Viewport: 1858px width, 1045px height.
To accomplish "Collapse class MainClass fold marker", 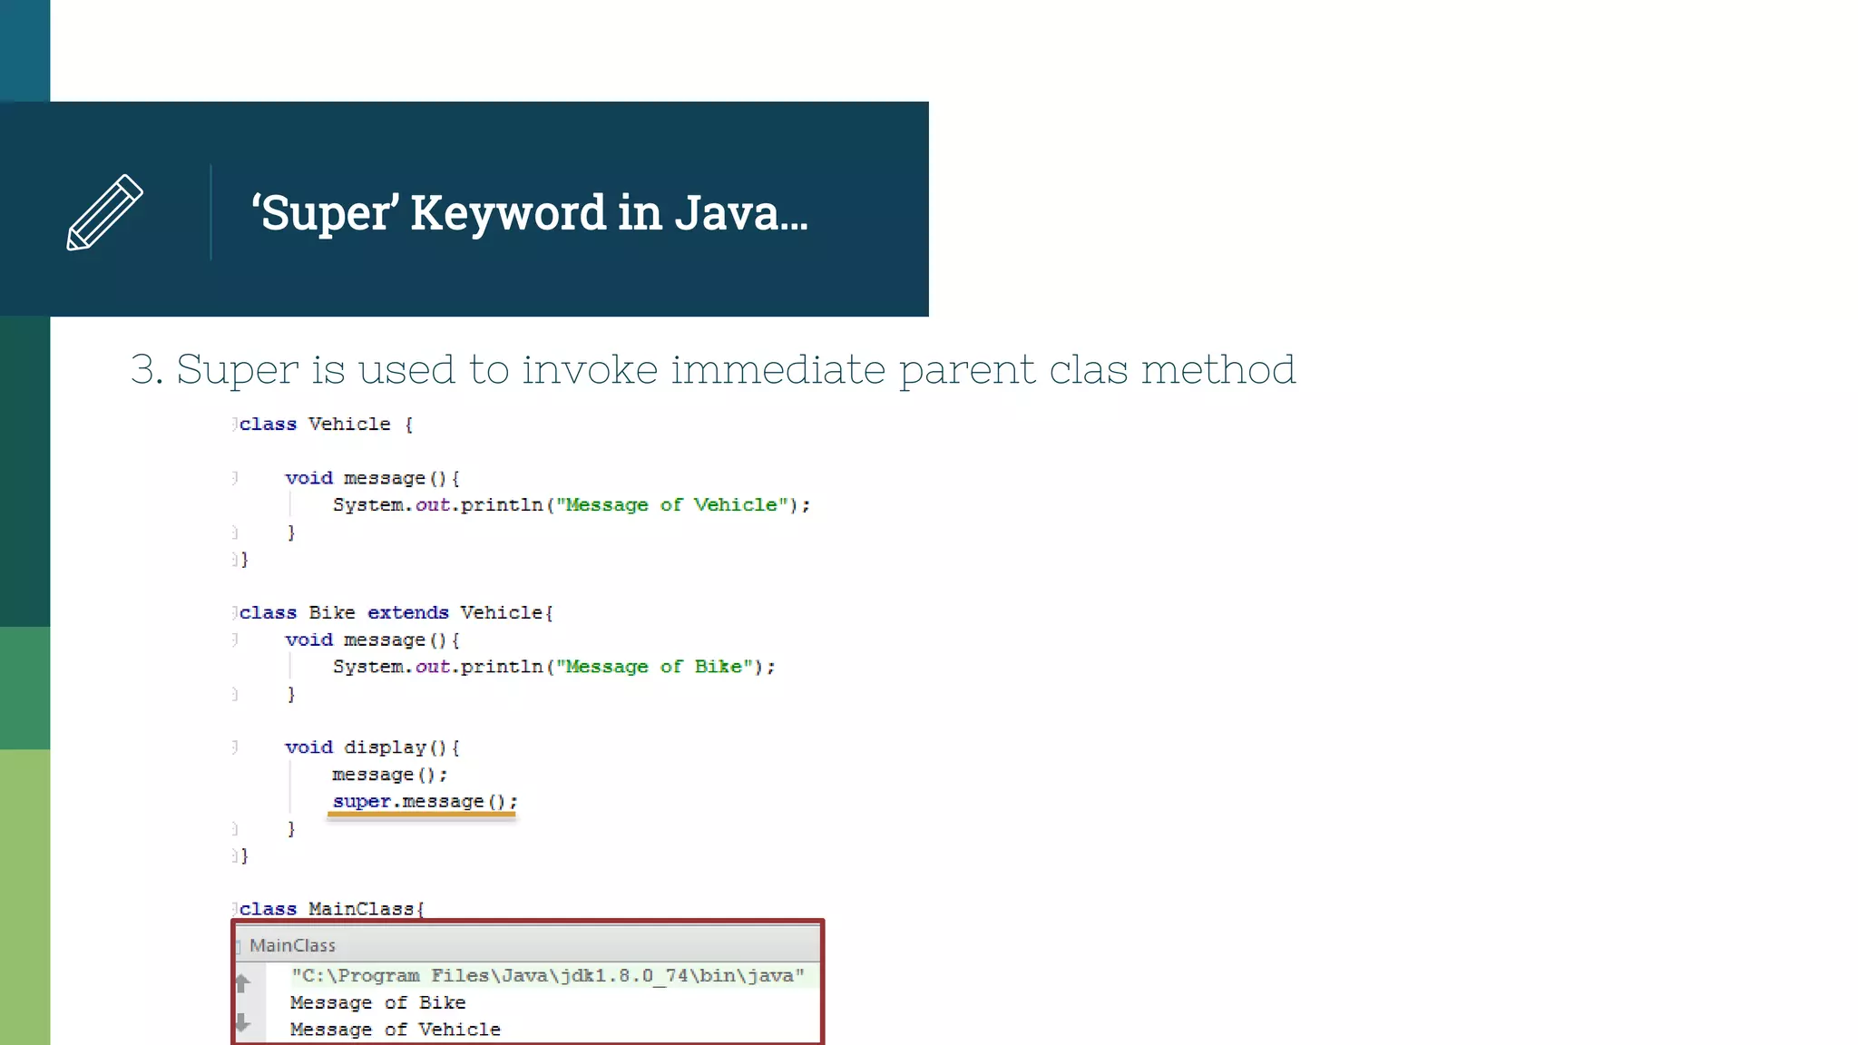I will coord(234,908).
